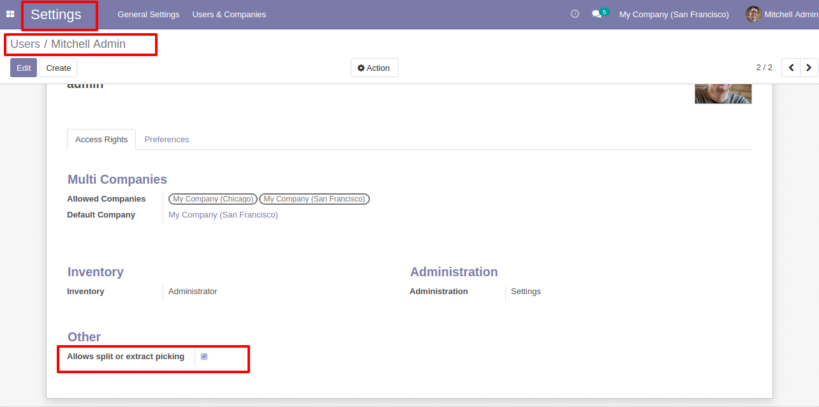Switch to the Preferences tab

coord(166,140)
